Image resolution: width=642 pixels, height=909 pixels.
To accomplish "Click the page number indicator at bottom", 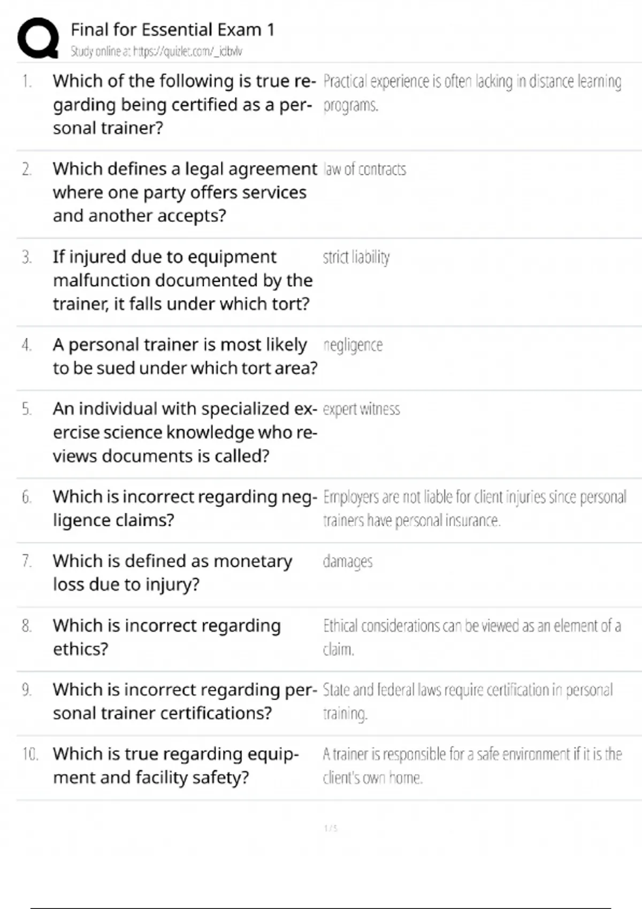I will pyautogui.click(x=331, y=828).
